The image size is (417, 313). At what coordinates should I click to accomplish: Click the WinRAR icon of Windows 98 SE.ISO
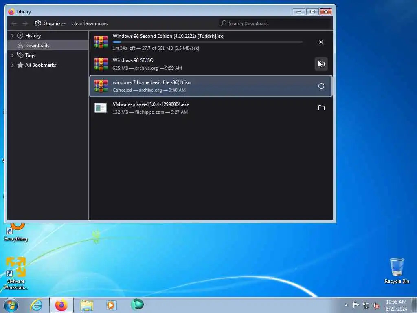coord(101,64)
